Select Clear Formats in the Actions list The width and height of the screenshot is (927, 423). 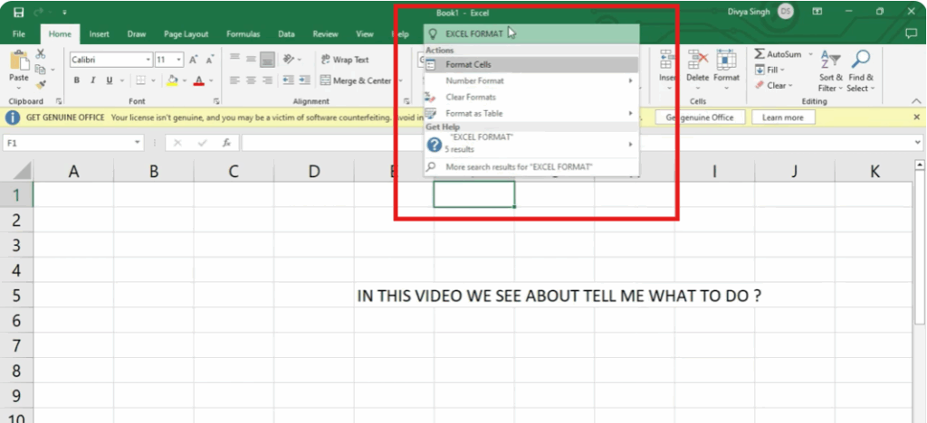(531, 97)
